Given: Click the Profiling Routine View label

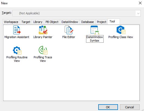Looking at the screenshot, I should pyautogui.click(x=17, y=59).
